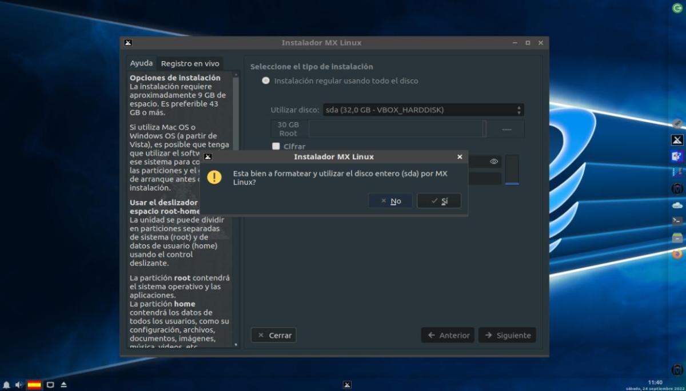Screen dimensions: 686x391
Task: Click Cerrar to exit the installer
Action: click(274, 336)
